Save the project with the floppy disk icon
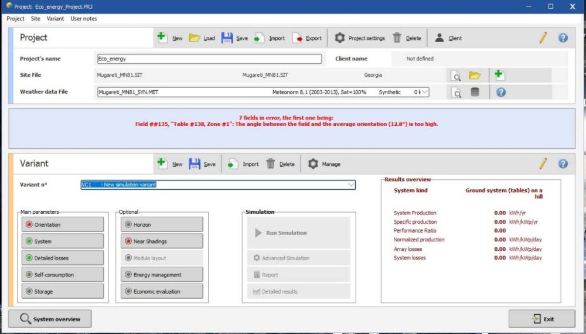The image size is (586, 334). pos(227,38)
